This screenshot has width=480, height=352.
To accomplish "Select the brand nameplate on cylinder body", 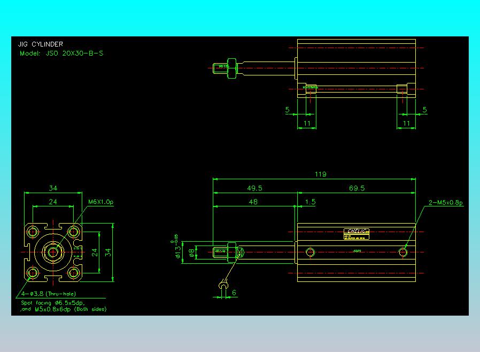I will 357,234.
